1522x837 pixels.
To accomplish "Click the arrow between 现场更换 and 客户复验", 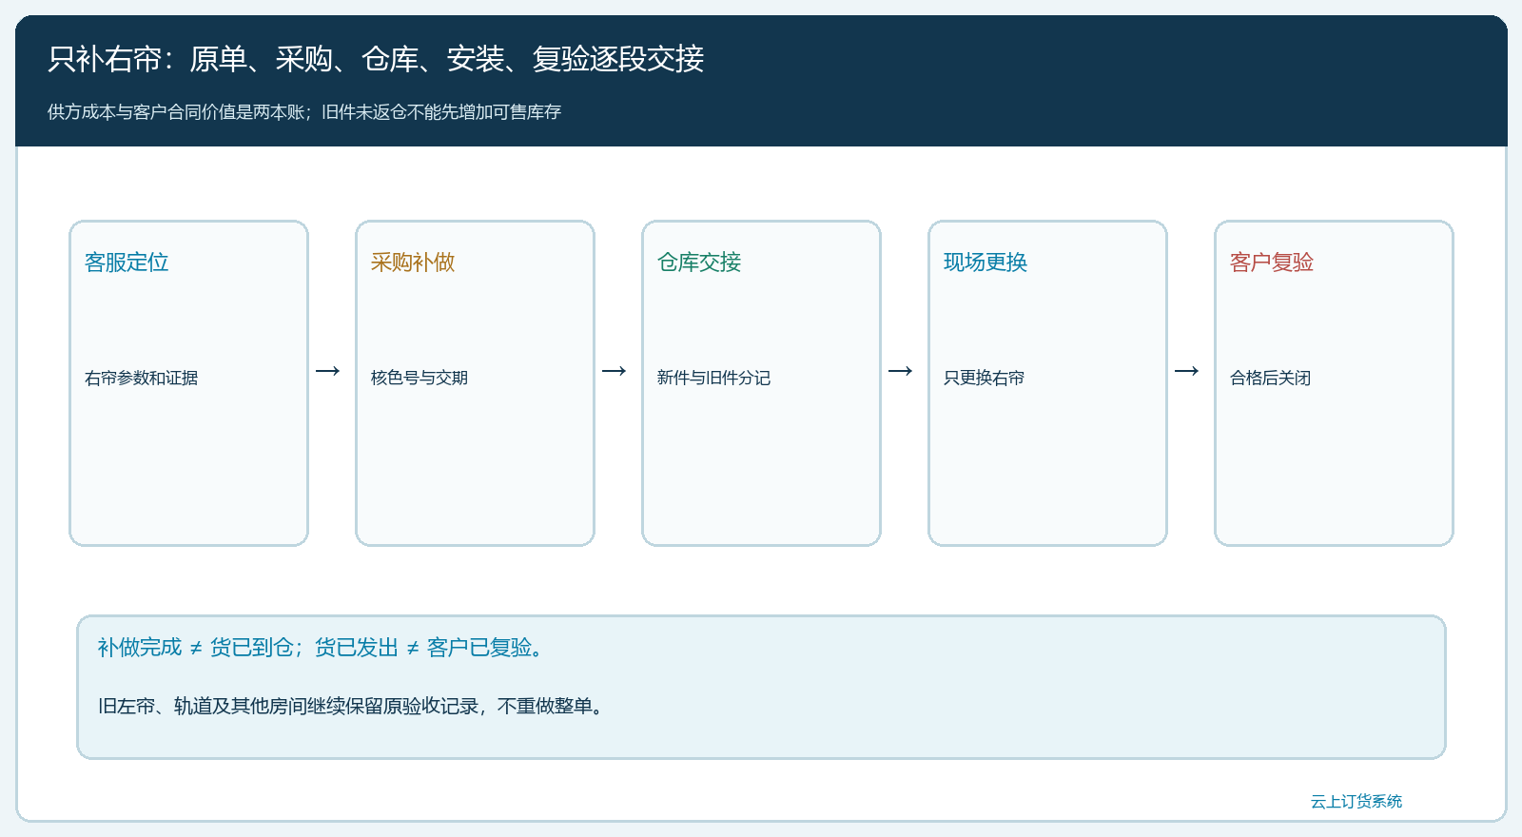I will [1186, 371].
